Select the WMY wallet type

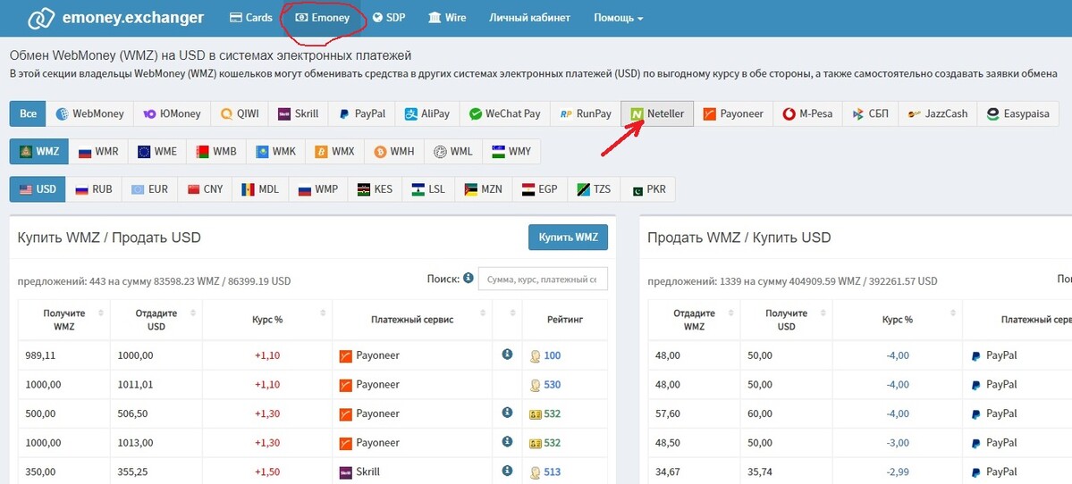tap(511, 152)
